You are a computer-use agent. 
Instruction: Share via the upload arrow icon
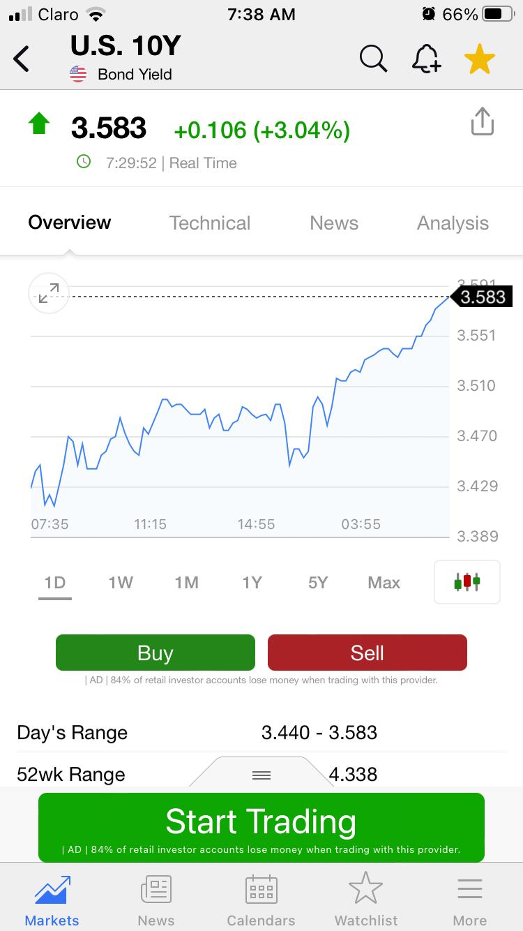click(482, 121)
